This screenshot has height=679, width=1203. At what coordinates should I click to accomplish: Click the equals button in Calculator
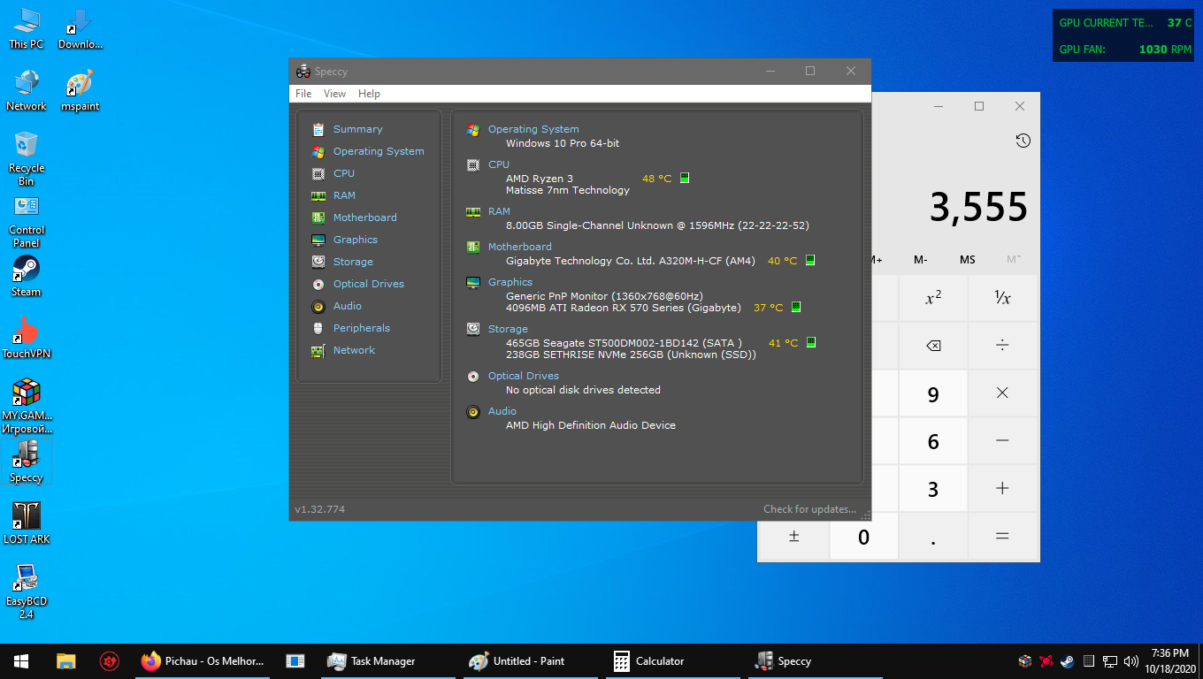point(1002,537)
